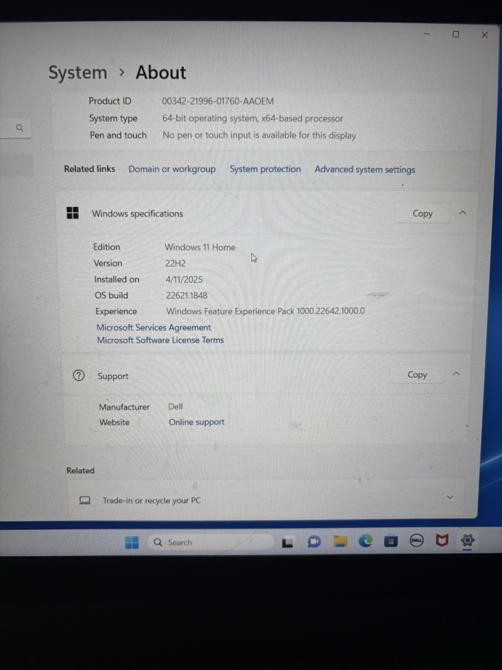This screenshot has width=502, height=670.
Task: Open System protection link
Action: click(x=265, y=169)
